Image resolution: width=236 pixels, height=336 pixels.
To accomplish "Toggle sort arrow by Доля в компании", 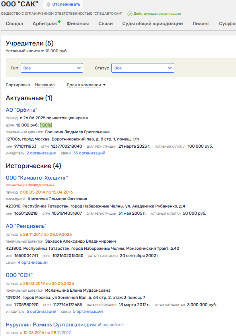I will 104,85.
